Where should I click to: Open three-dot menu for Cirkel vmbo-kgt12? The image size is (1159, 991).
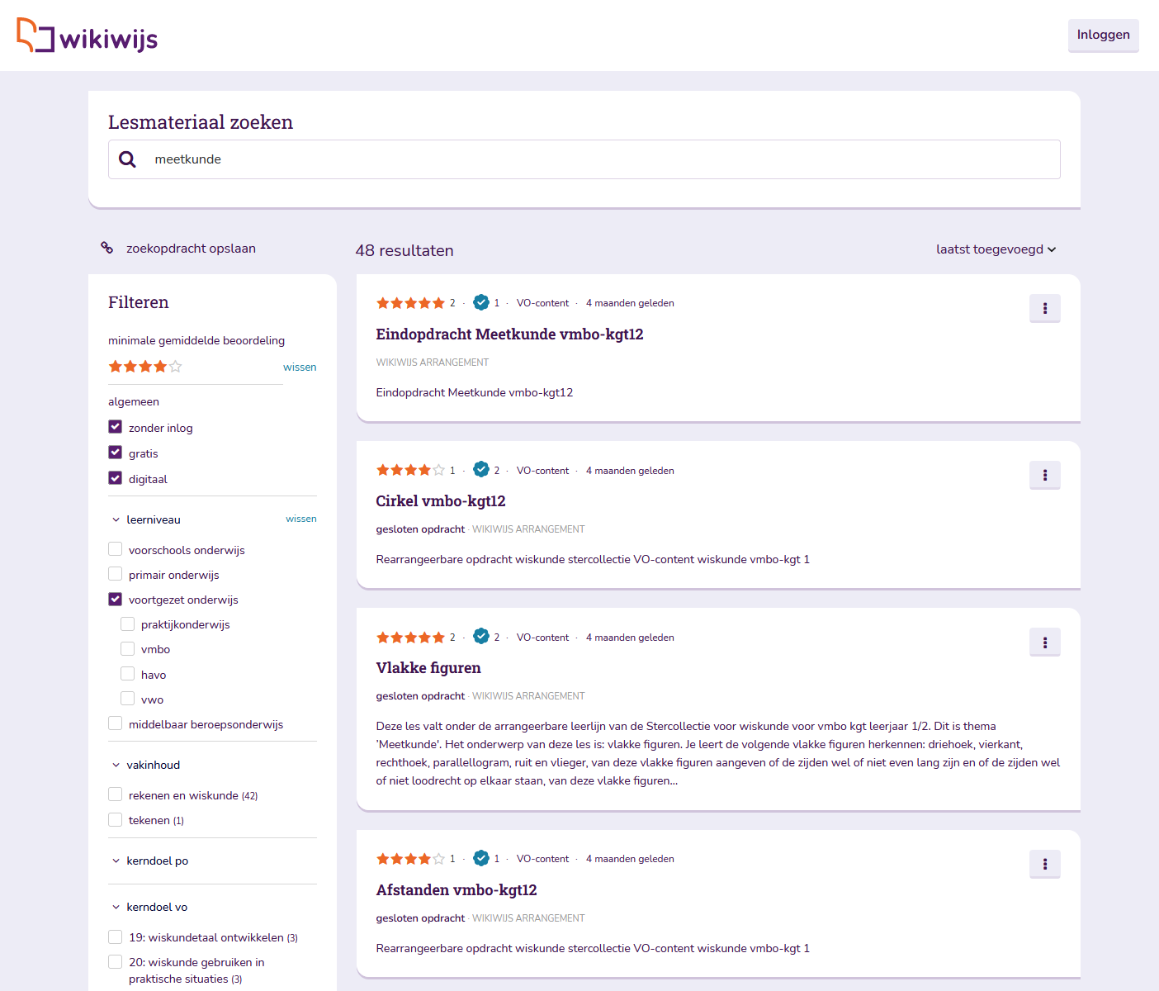point(1044,475)
